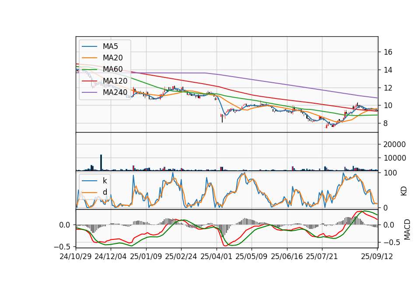Click the 25/06/16 date axis label

coord(287,256)
